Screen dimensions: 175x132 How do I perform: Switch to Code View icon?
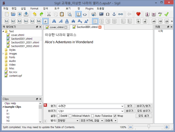click(x=85, y=15)
